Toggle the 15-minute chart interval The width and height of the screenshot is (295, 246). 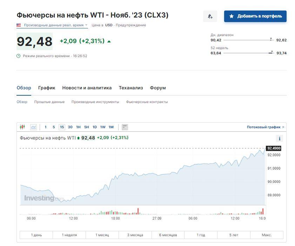pos(62,127)
